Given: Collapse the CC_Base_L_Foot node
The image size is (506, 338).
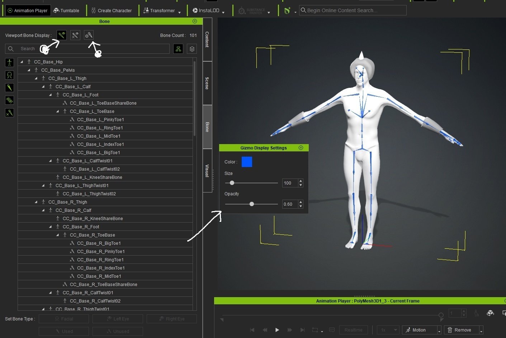Looking at the screenshot, I should 50,95.
